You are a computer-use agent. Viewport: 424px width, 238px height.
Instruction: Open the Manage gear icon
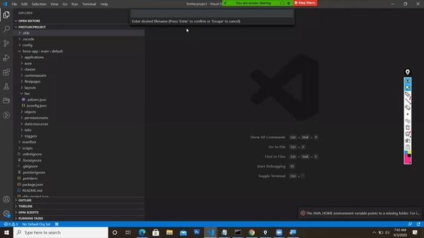tap(6, 214)
